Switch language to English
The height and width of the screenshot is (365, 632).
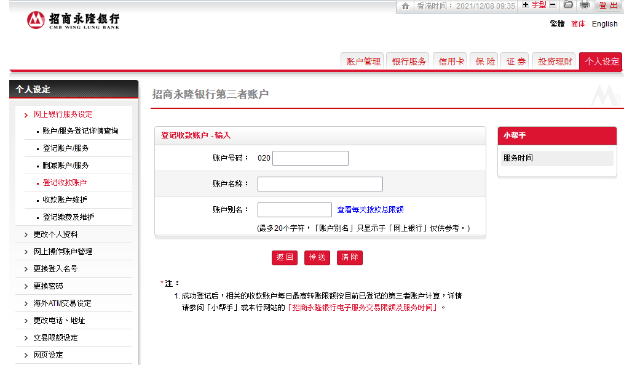604,24
